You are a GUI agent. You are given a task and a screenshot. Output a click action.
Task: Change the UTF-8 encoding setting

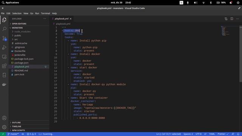[x=199, y=134]
